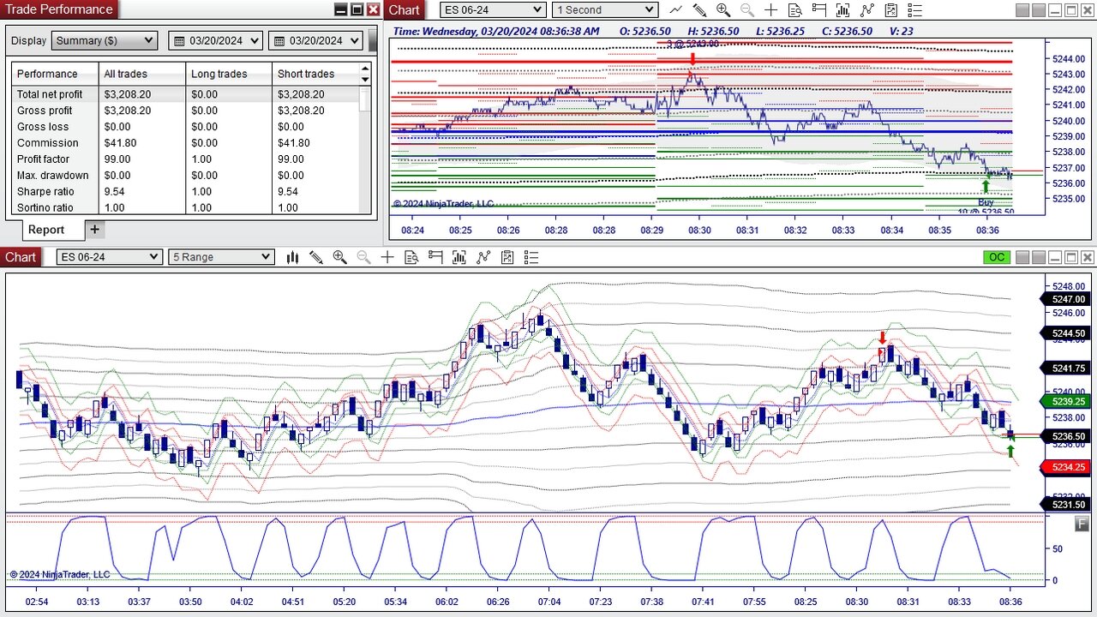Open drawing tools pencil in top chart toolbar
Screen dimensions: 1097x617
click(699, 10)
